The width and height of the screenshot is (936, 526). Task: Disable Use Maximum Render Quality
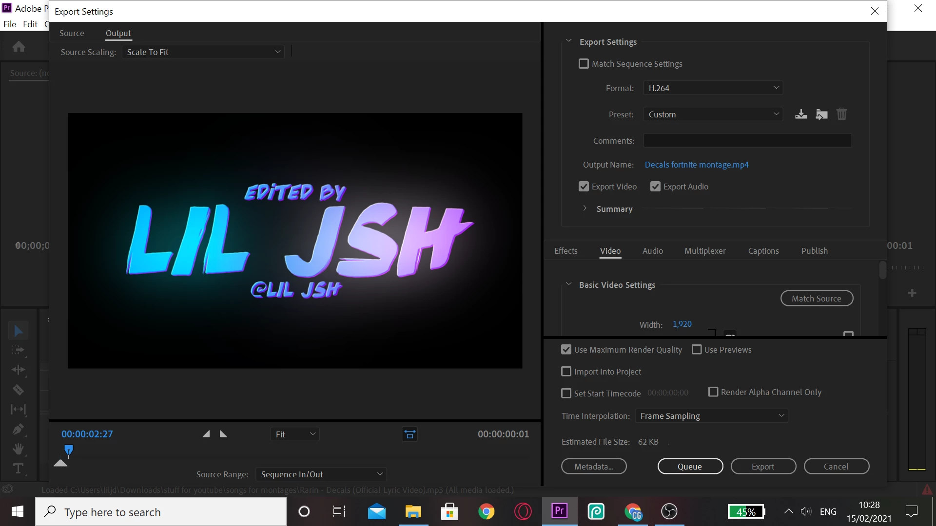[566, 350]
